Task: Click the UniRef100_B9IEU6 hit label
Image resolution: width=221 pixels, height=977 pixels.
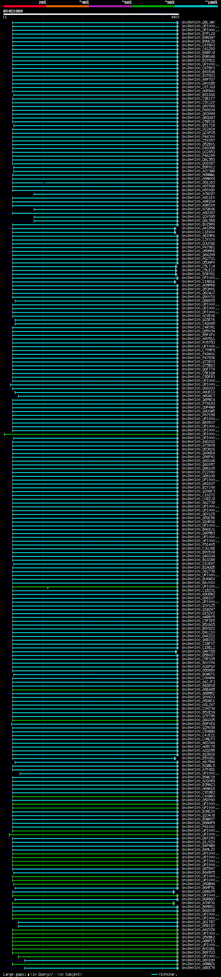Action: coord(198,72)
